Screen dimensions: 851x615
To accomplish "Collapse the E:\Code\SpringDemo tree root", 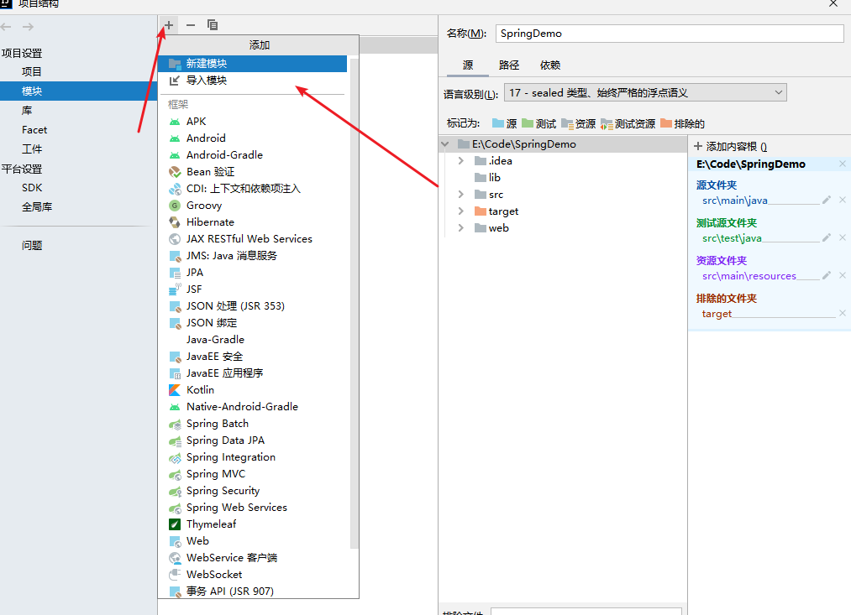I will pyautogui.click(x=445, y=144).
